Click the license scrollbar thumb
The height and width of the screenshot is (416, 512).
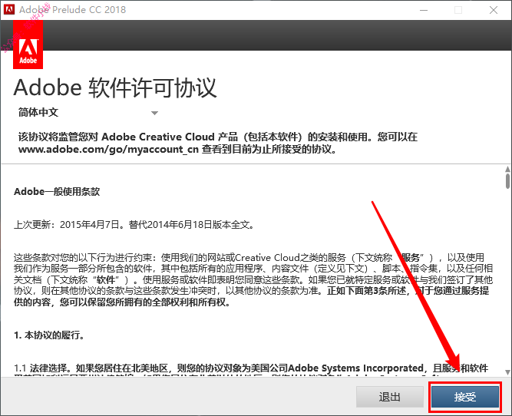[507, 181]
